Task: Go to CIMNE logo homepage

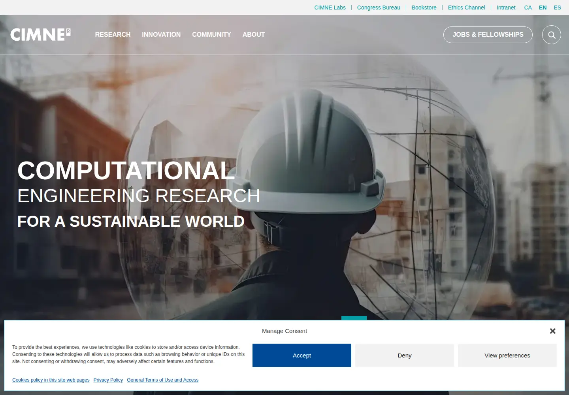Action: [41, 35]
